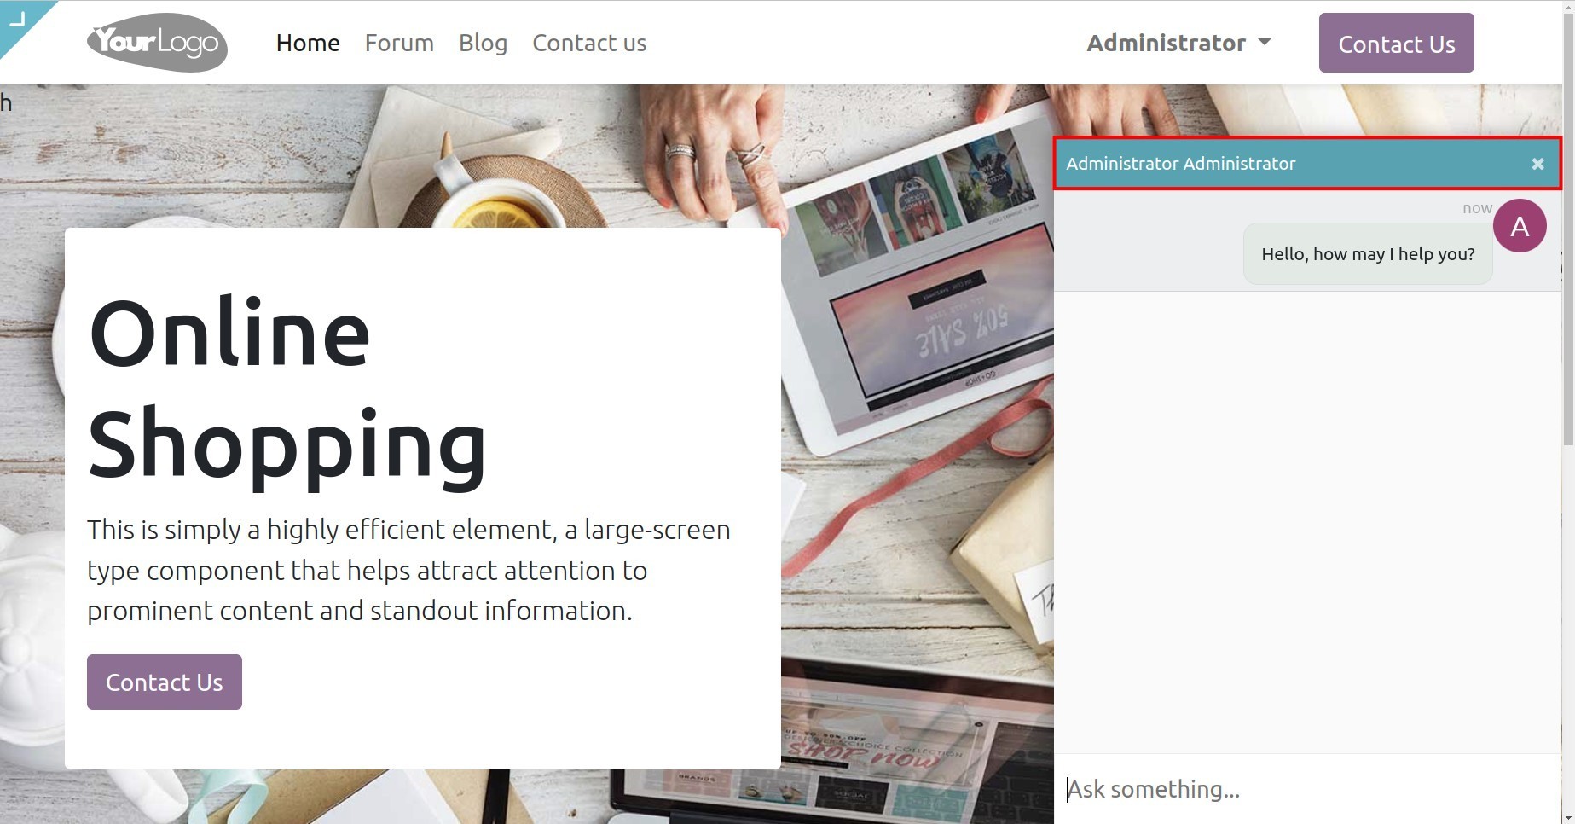This screenshot has width=1575, height=824.
Task: Click the purple 'A' operator avatar
Action: click(x=1520, y=226)
